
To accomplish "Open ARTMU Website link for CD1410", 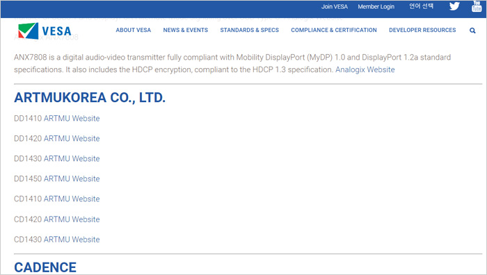I will [x=72, y=199].
